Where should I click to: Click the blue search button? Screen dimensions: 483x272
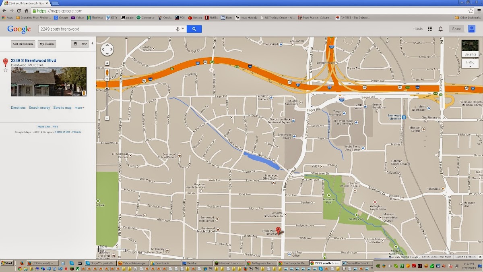[x=194, y=29]
